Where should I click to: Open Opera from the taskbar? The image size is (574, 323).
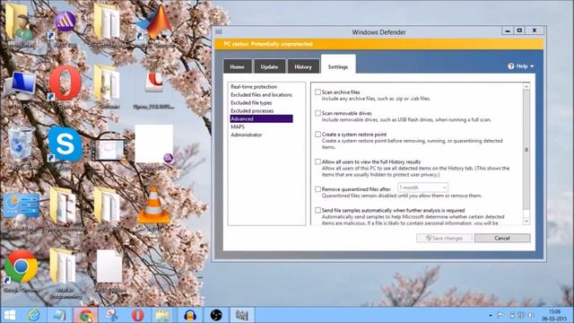pos(137,315)
